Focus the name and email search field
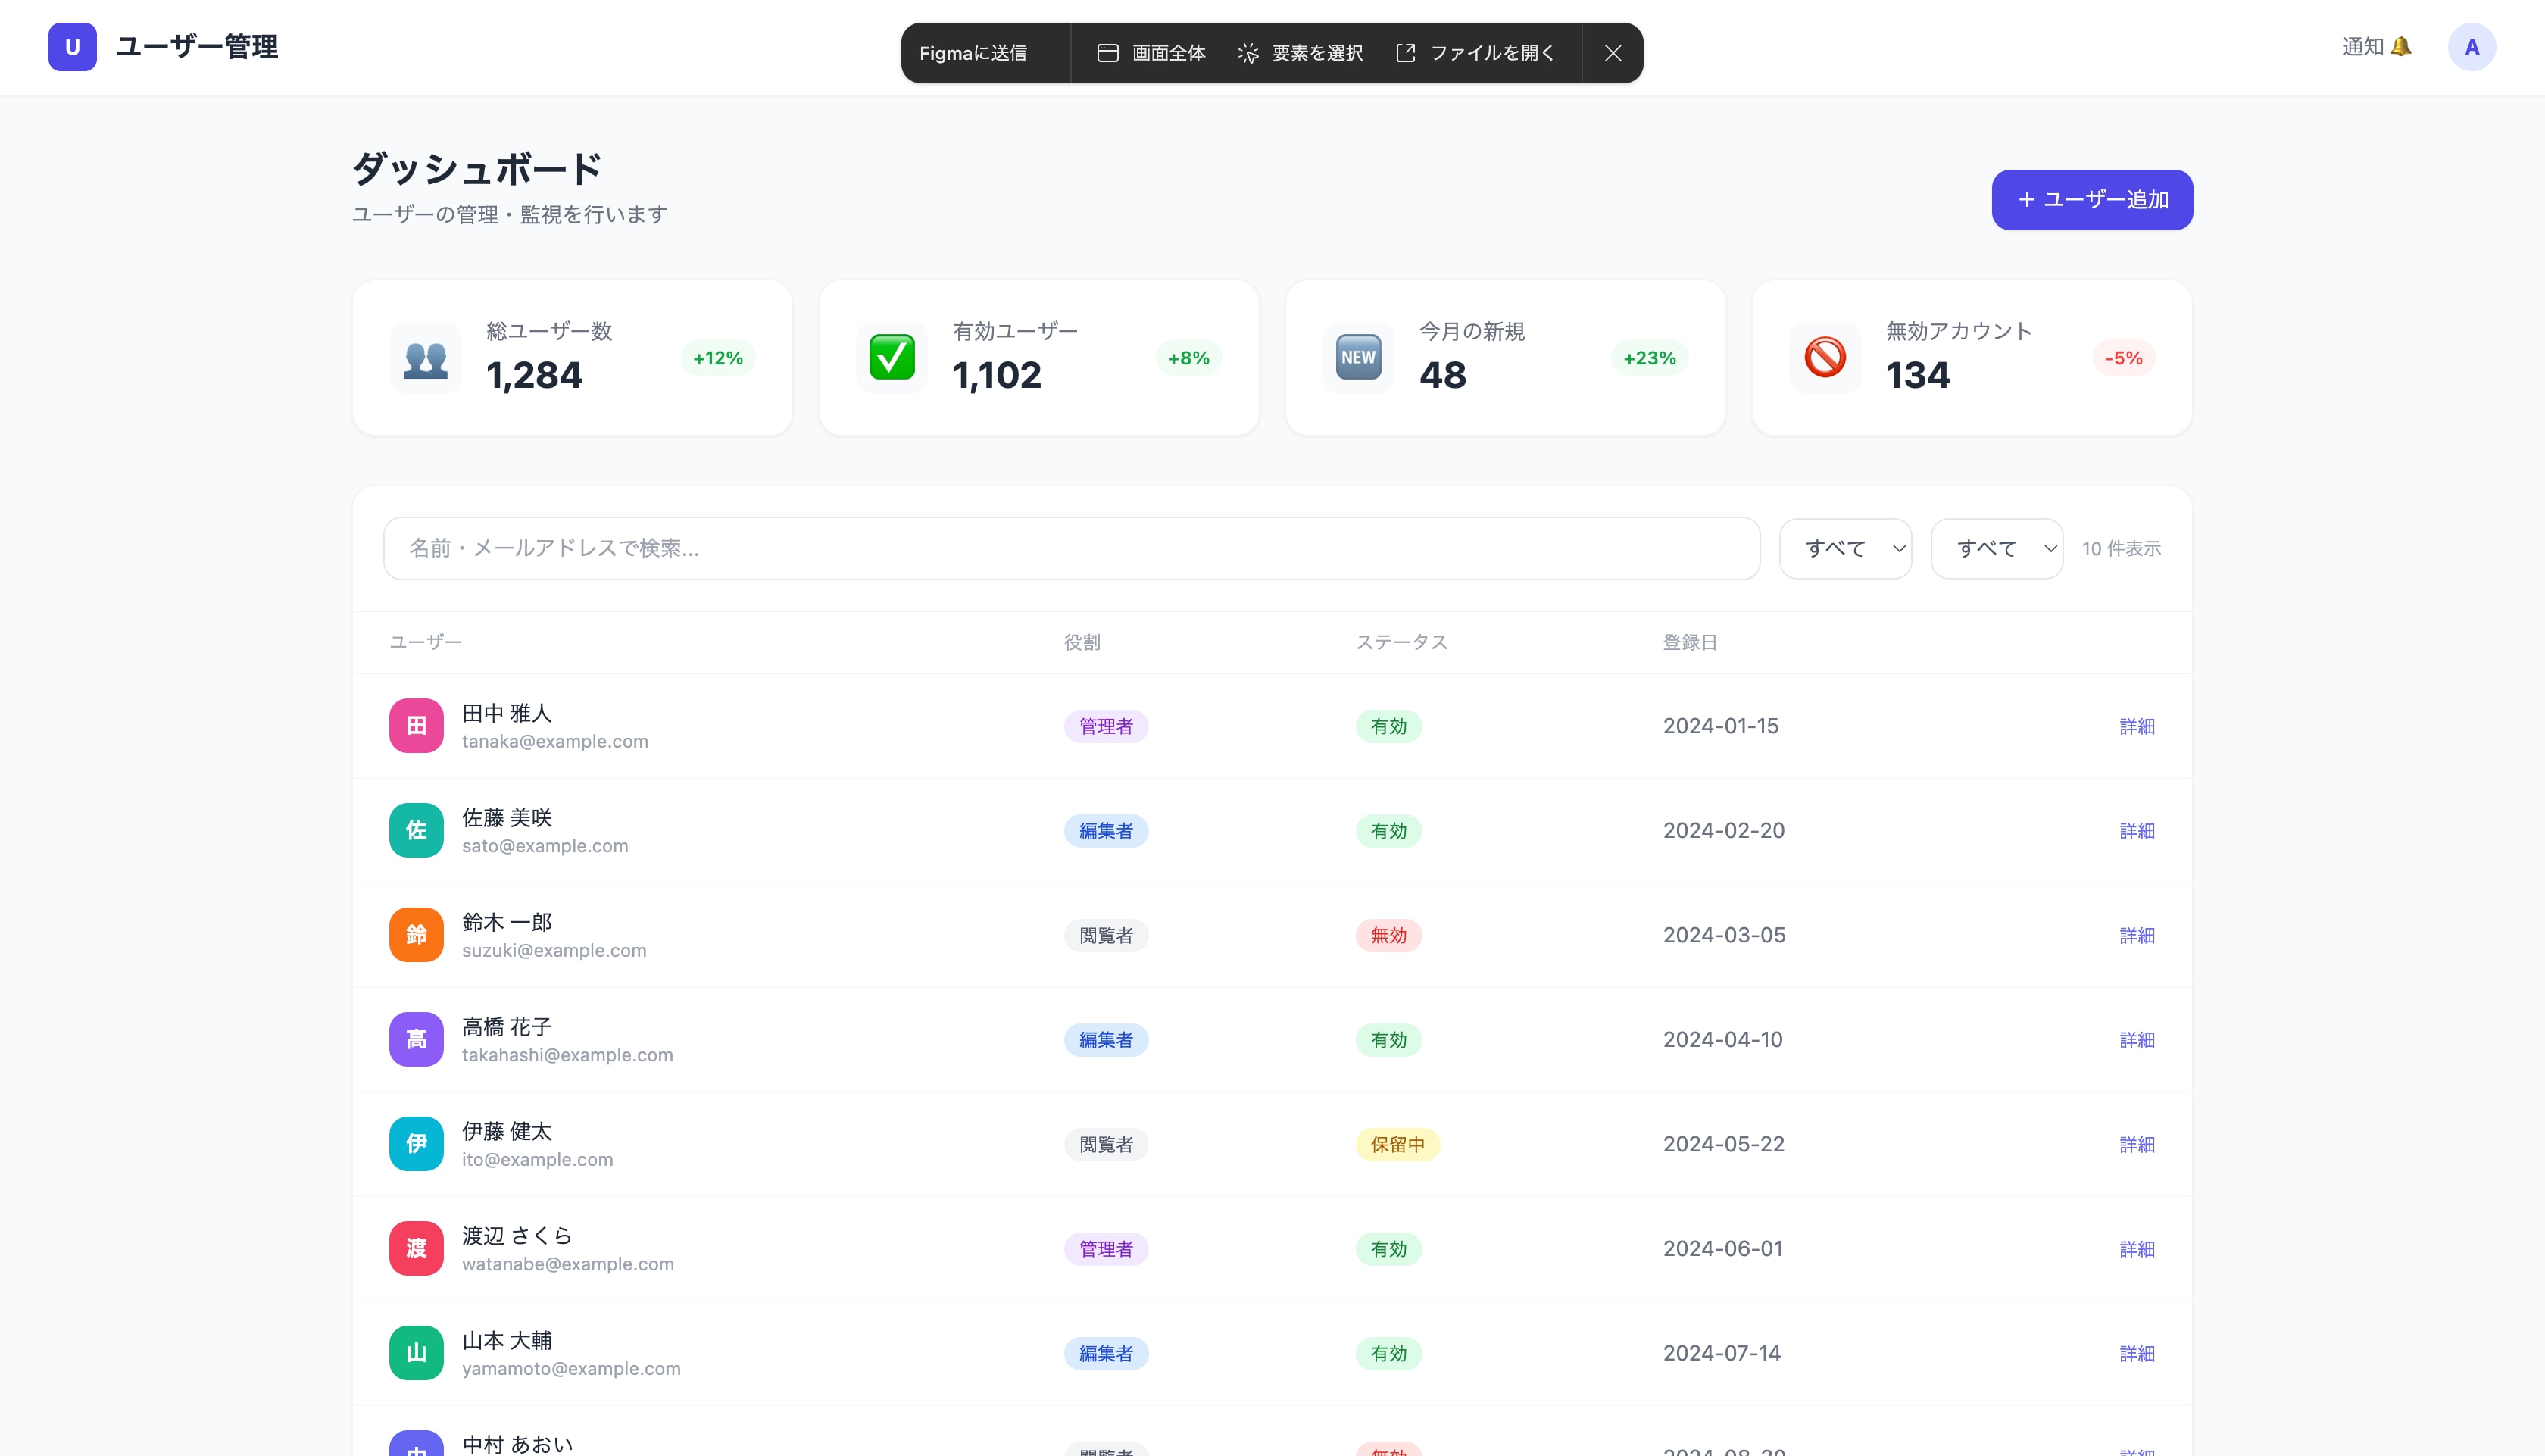Screen dimensions: 2545x1456 [x=1070, y=548]
